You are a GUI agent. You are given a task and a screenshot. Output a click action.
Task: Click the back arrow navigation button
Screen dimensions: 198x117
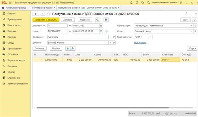pyautogui.click(x=36, y=14)
